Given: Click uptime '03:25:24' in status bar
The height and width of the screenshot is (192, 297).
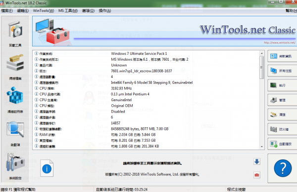Looking at the screenshot, I should click(141, 190).
